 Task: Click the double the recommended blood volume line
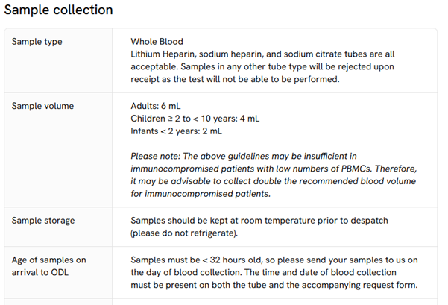[273, 181]
